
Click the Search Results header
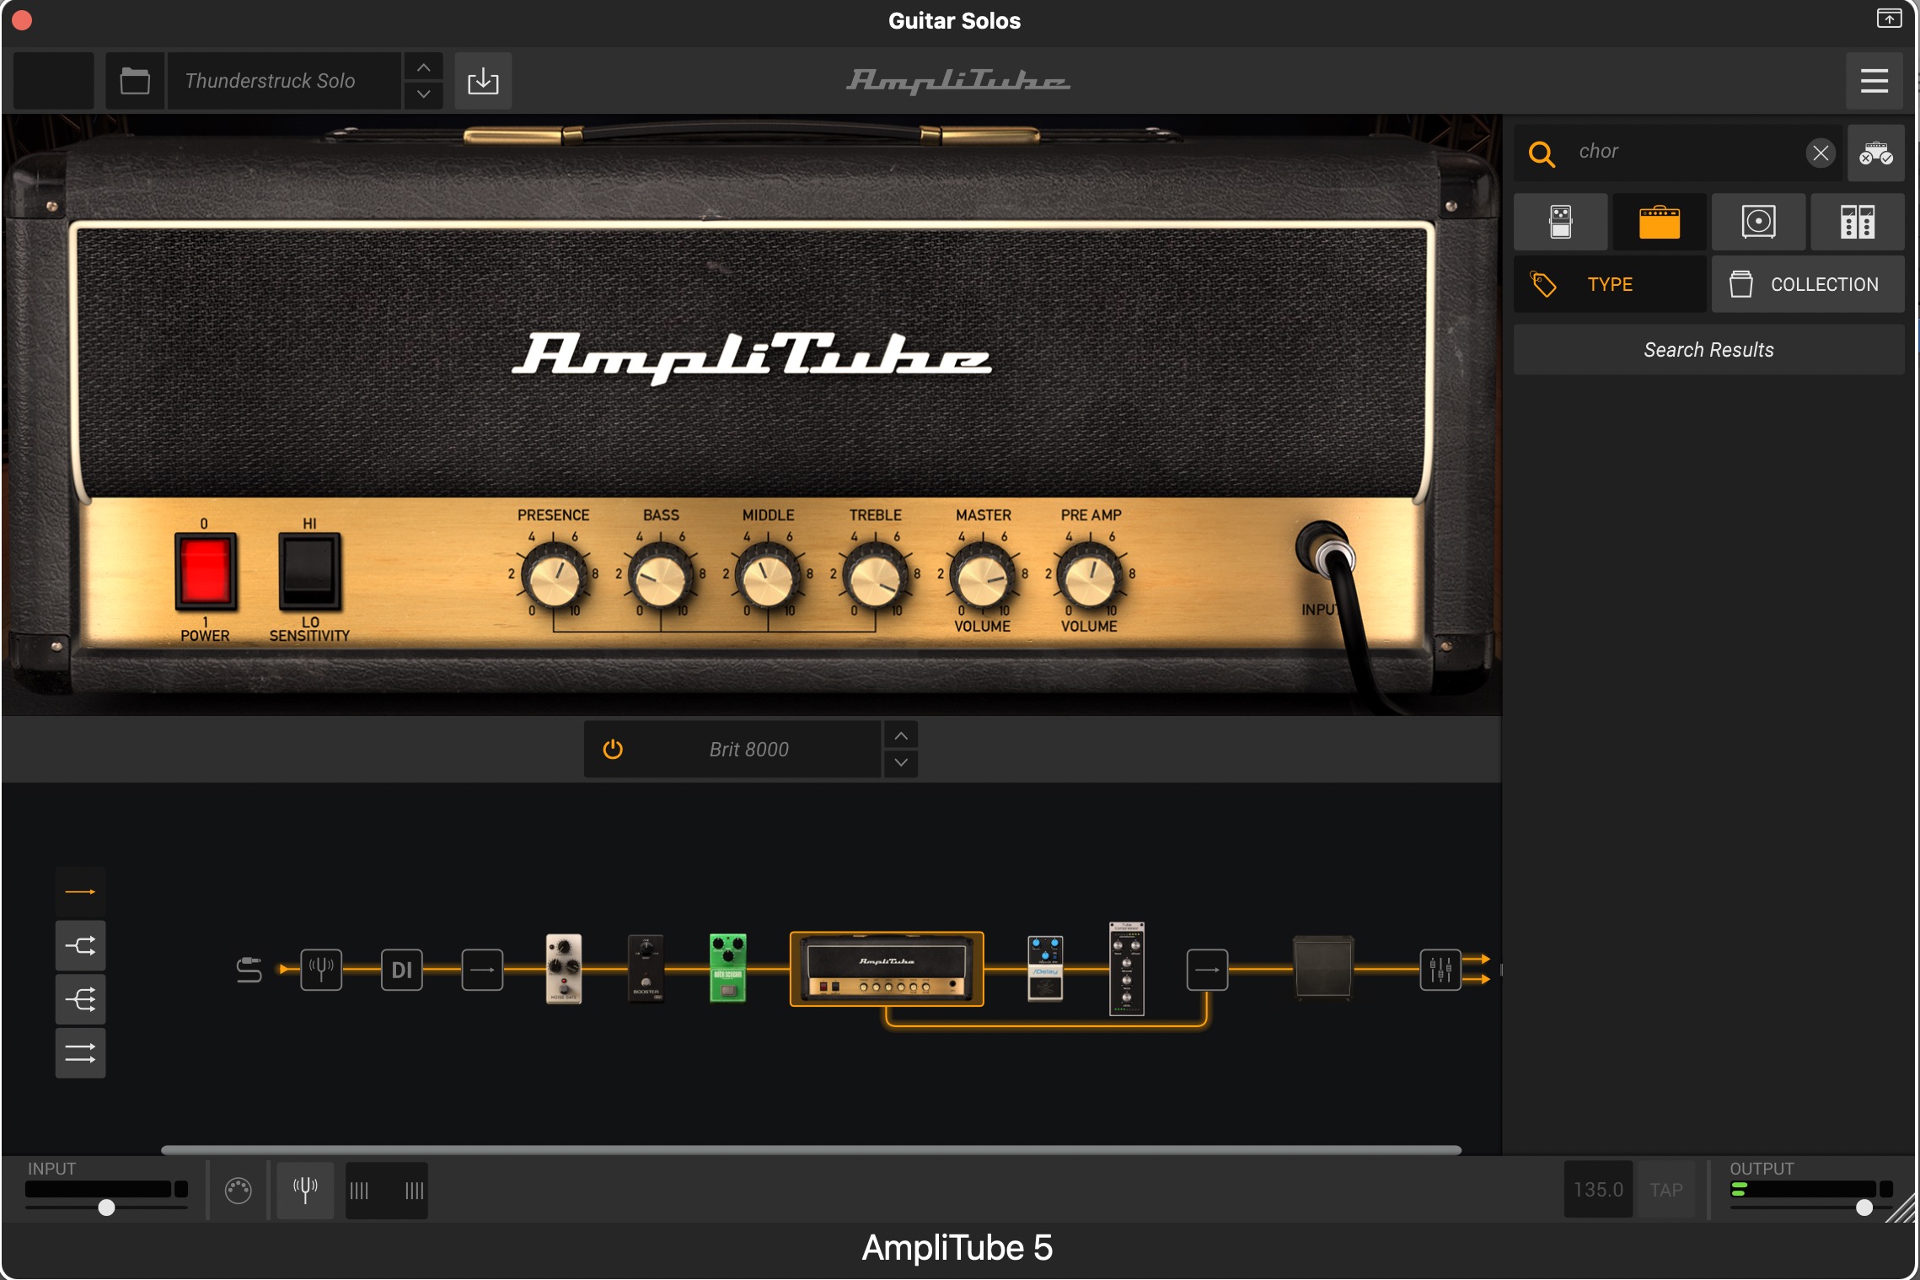click(1709, 350)
